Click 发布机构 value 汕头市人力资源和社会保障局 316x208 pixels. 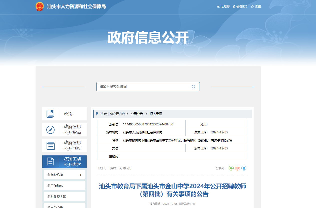[x=142, y=132]
